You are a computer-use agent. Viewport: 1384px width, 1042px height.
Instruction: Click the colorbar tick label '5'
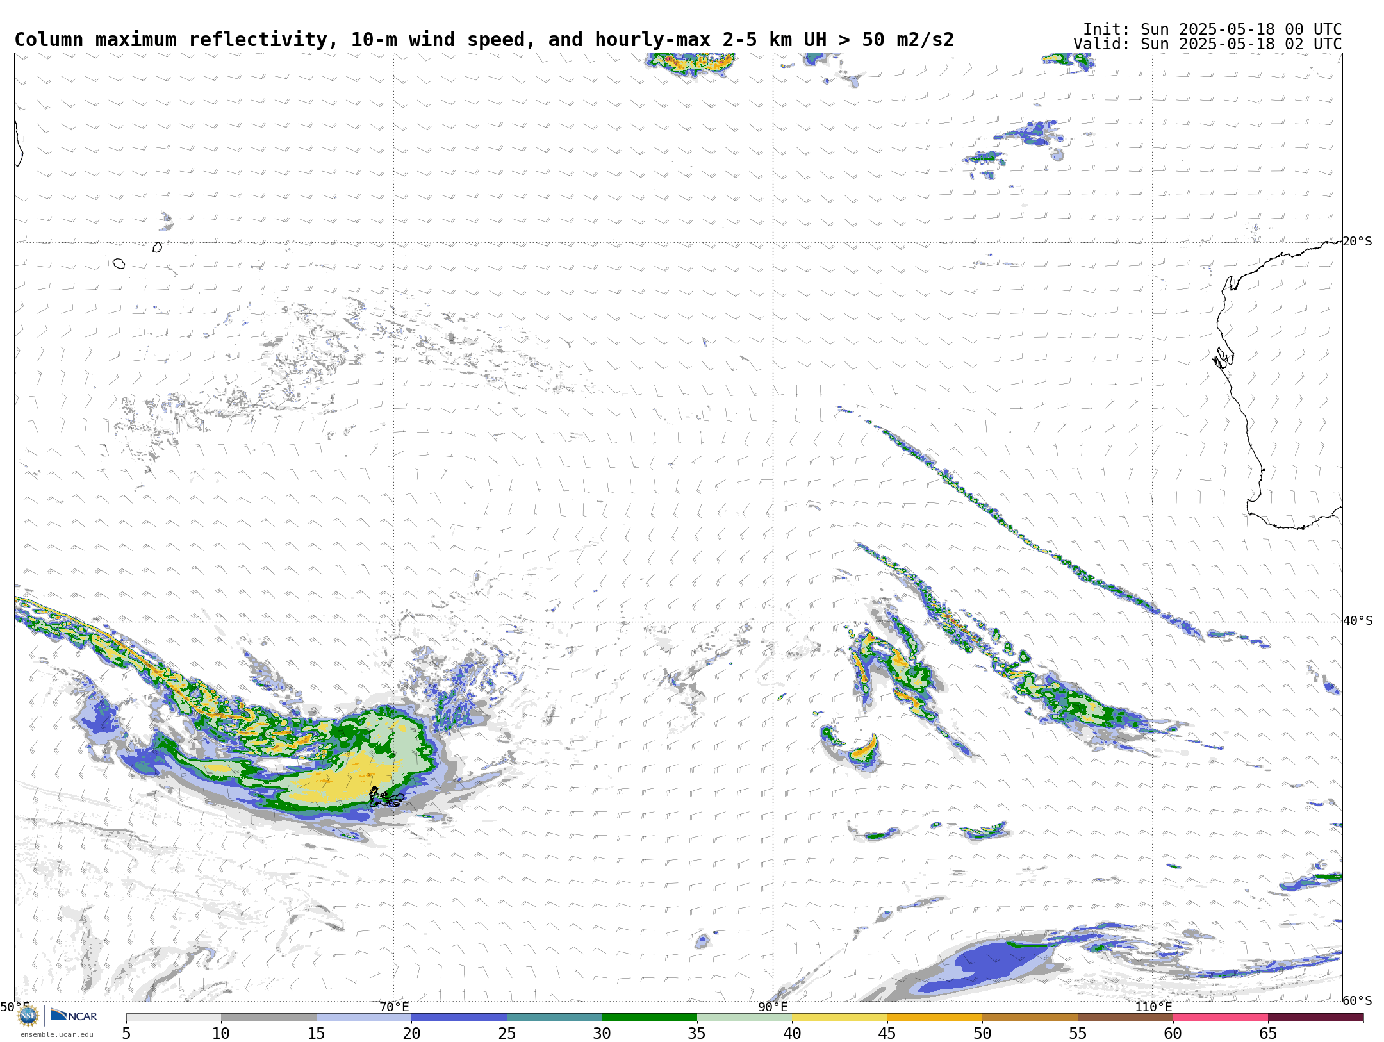point(126,1033)
